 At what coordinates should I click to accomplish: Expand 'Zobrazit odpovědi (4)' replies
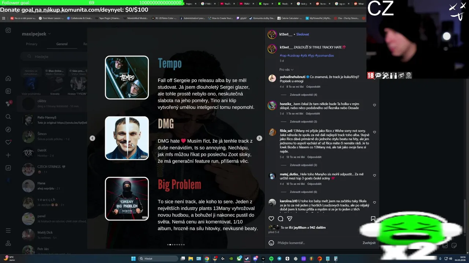point(303,95)
